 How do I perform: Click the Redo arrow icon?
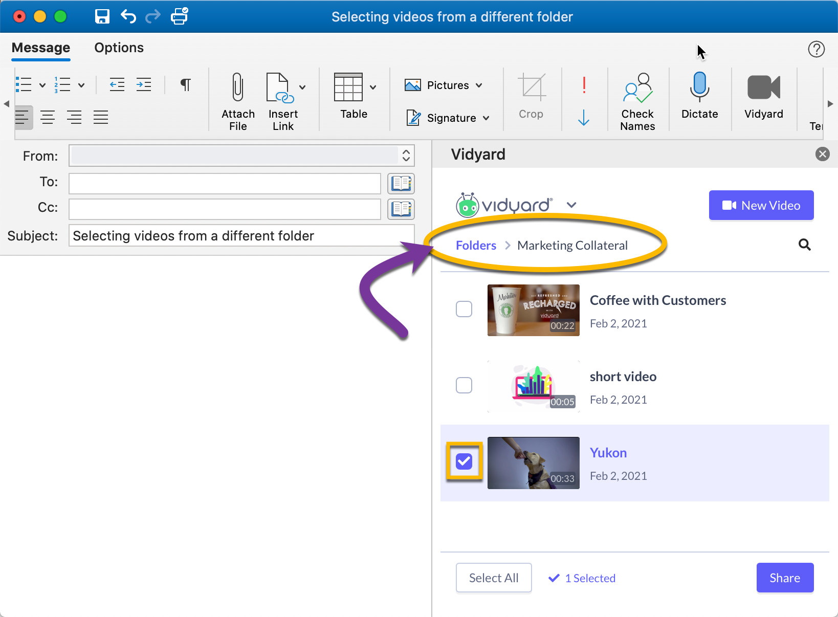point(153,17)
